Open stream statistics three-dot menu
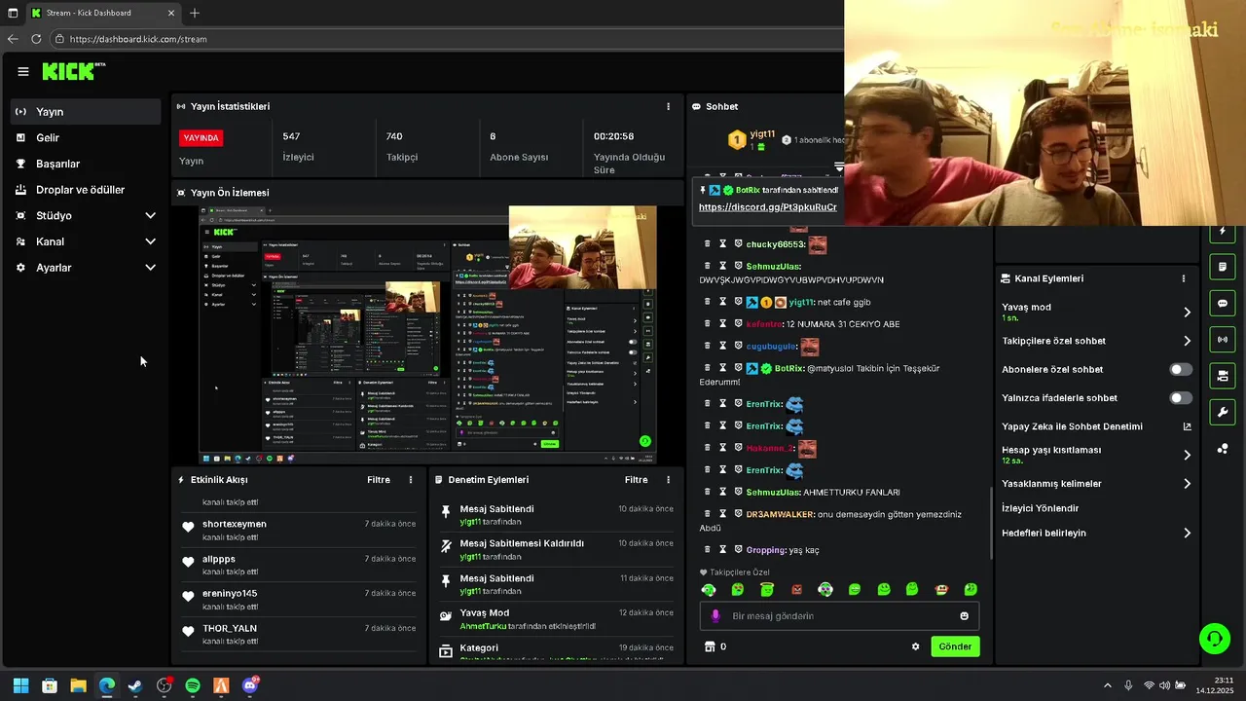 pos(668,106)
